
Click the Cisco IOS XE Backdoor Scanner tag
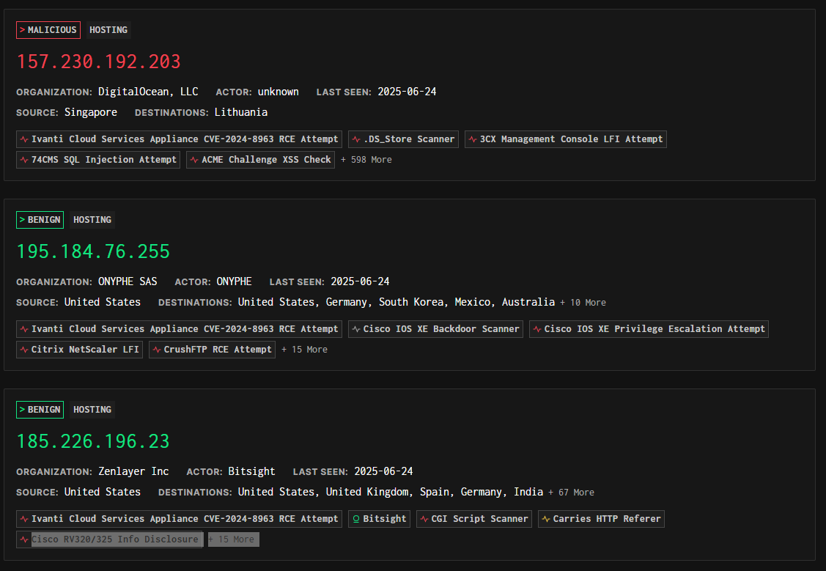coord(435,328)
